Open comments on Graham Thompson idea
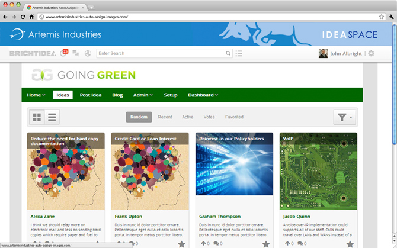397x248 pixels. (x=217, y=243)
